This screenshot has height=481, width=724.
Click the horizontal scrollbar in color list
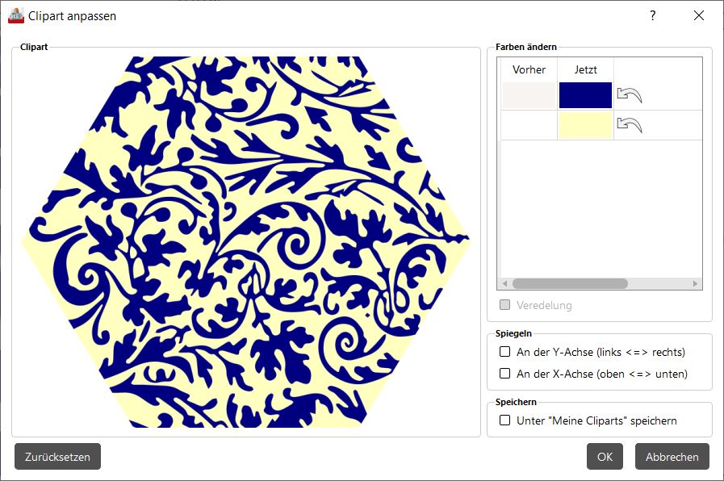click(x=570, y=283)
